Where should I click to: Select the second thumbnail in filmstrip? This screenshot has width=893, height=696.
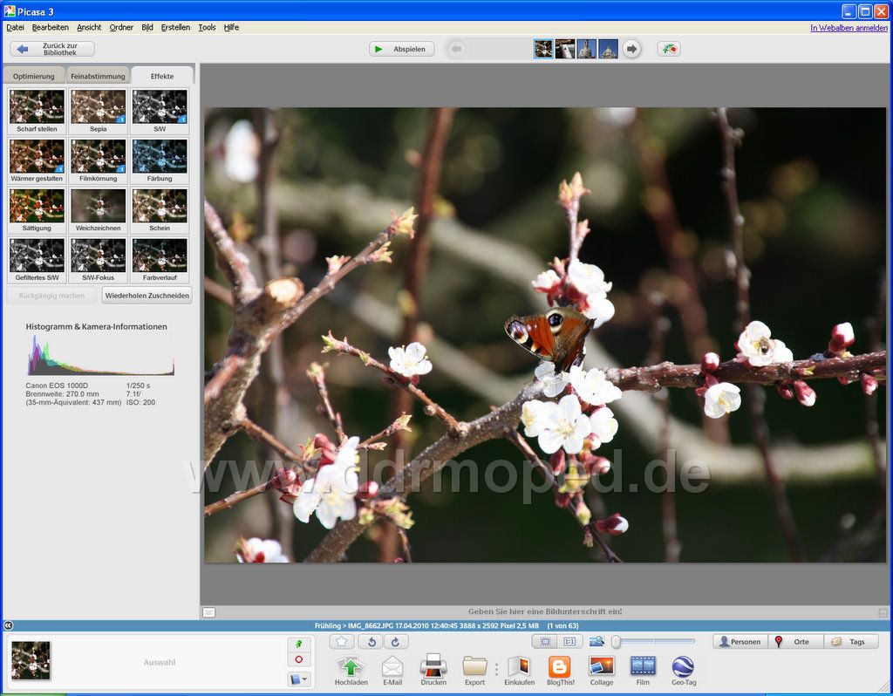(565, 49)
